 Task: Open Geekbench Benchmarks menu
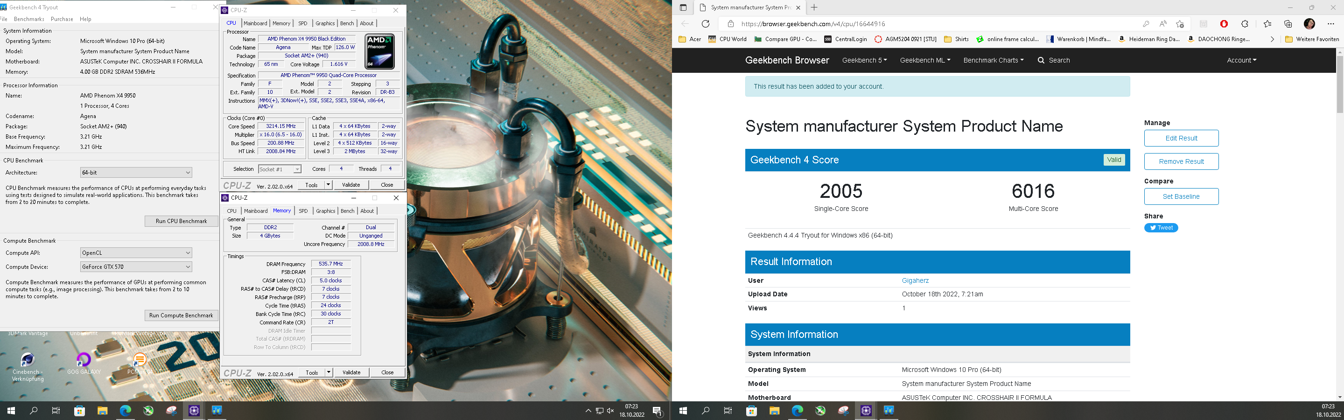point(29,19)
